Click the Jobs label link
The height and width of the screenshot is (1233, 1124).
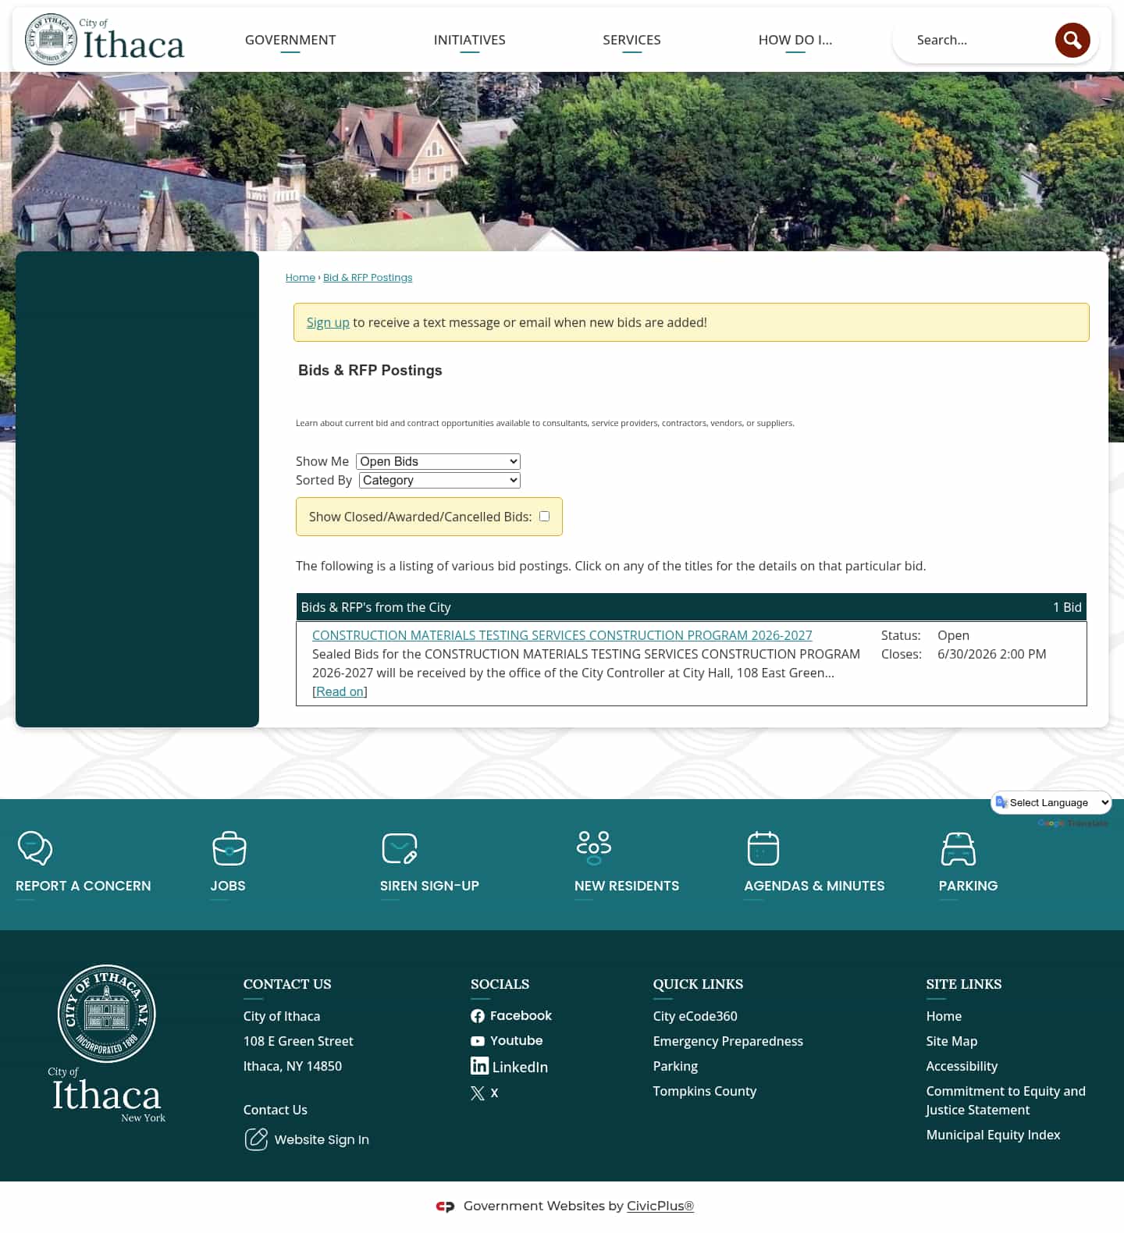coord(228,886)
